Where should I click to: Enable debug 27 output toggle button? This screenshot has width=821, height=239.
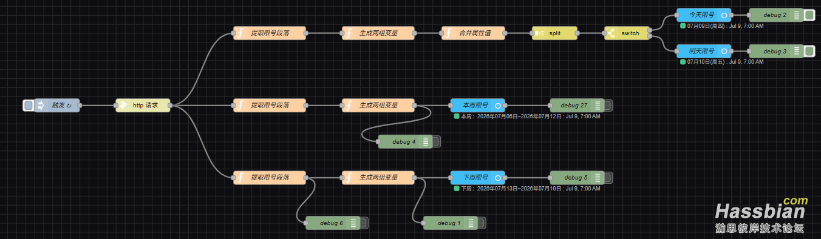pos(608,106)
